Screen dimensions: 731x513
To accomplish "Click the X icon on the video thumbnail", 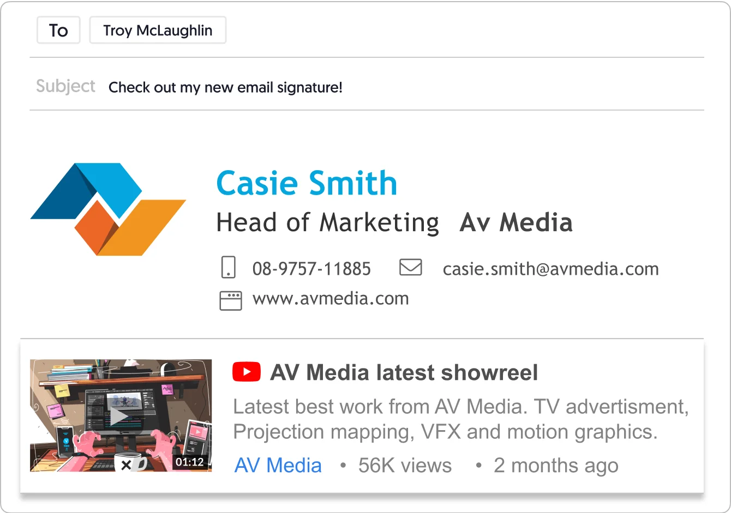I will click(x=127, y=464).
